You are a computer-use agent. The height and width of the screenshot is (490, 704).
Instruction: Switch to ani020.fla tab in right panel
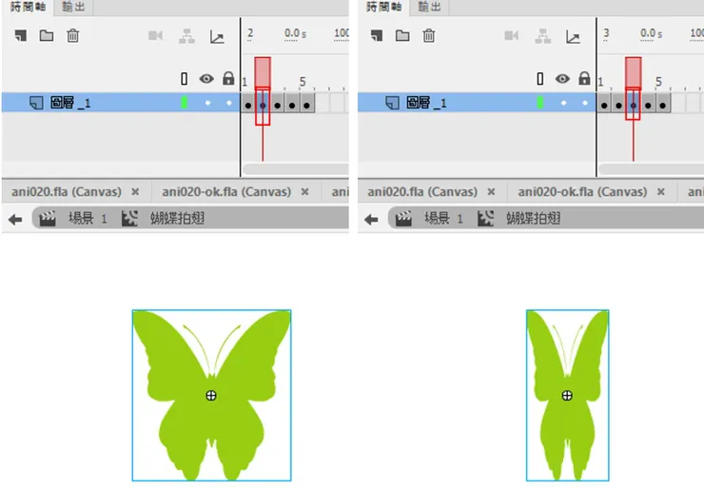coord(422,192)
